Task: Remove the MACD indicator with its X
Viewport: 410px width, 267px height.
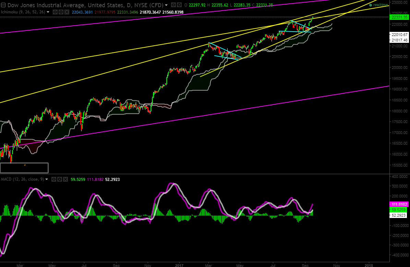Action: (65, 179)
